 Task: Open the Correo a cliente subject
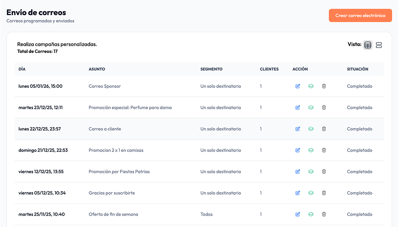click(x=105, y=129)
